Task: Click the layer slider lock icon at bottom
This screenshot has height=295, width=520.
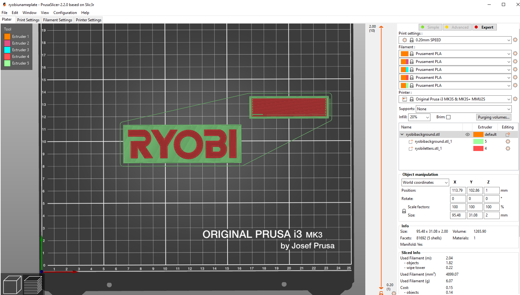Action: click(381, 293)
